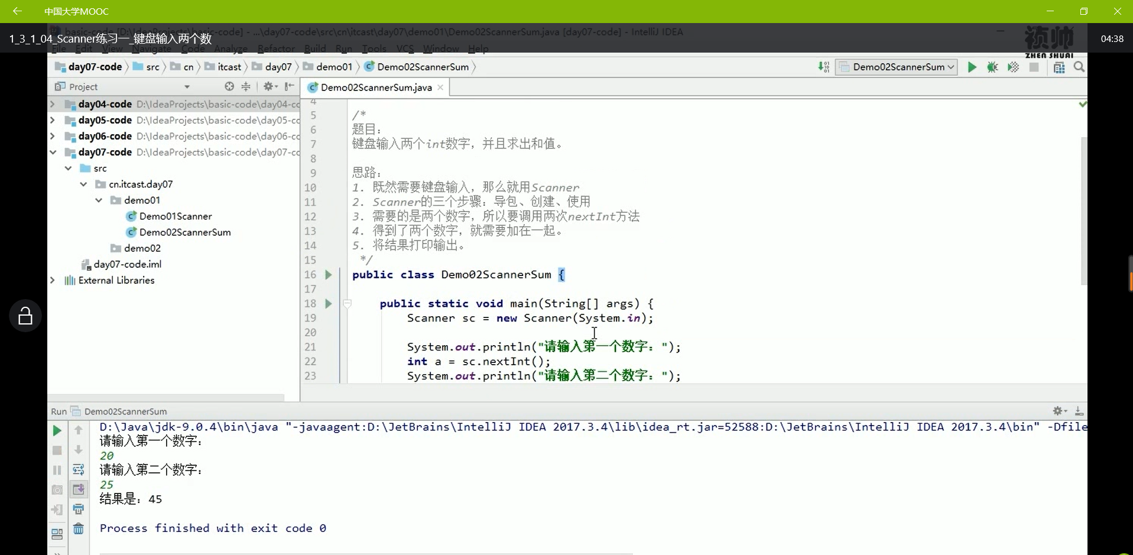
Task: Click the toolbar stop square button
Action: pos(1034,67)
